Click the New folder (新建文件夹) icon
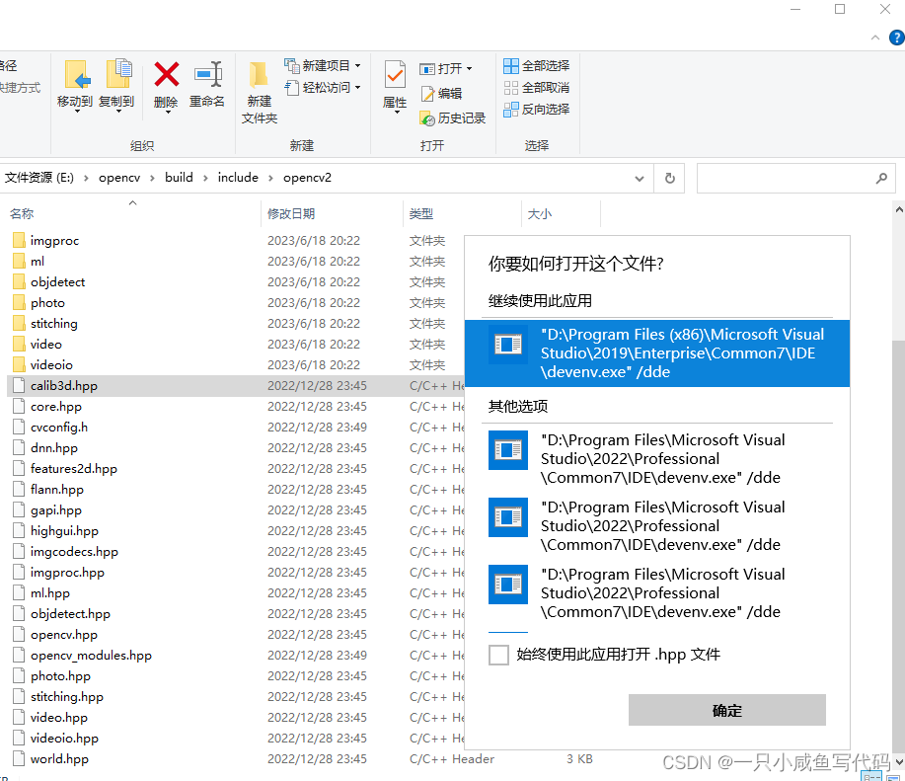This screenshot has height=781, width=905. tap(259, 75)
